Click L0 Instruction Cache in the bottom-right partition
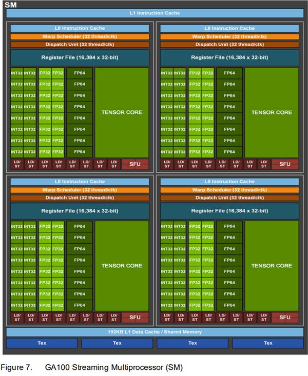 click(229, 182)
